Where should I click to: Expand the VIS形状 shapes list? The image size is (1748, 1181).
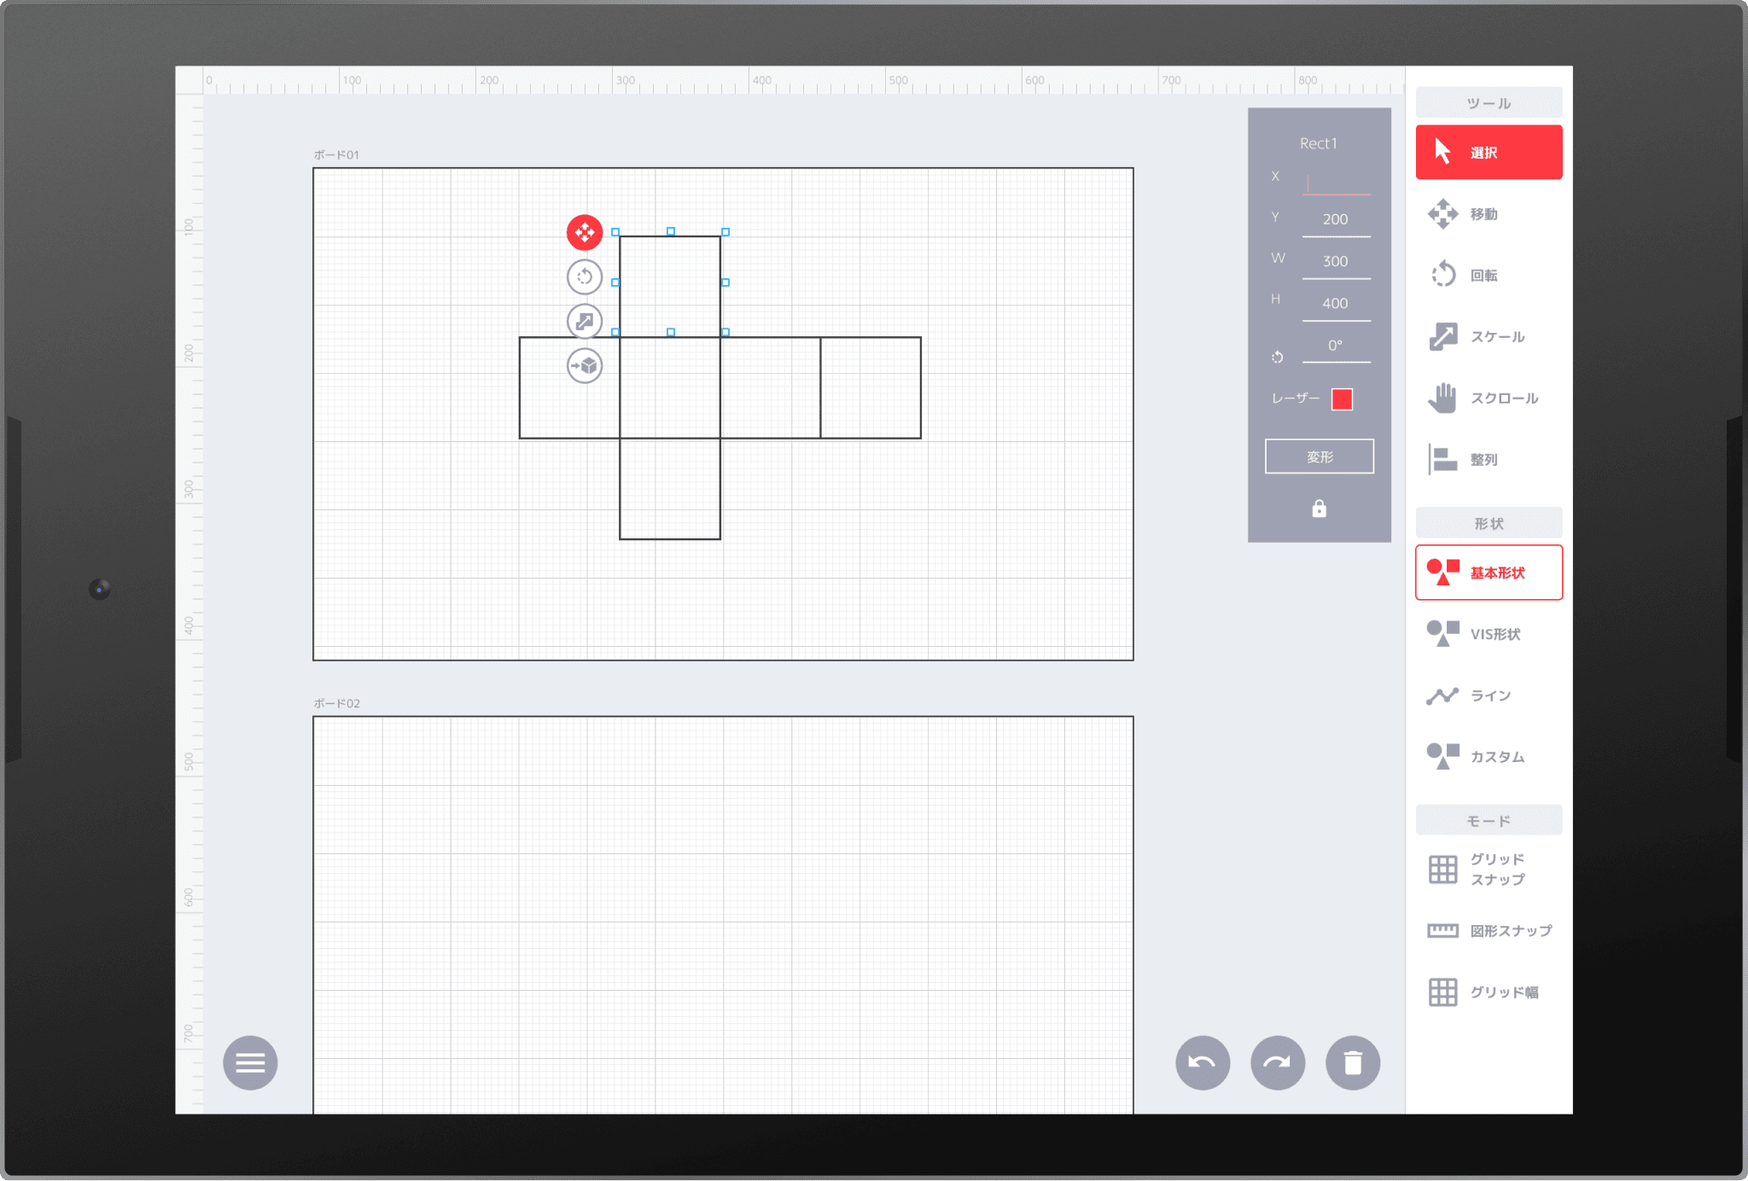[x=1488, y=634]
